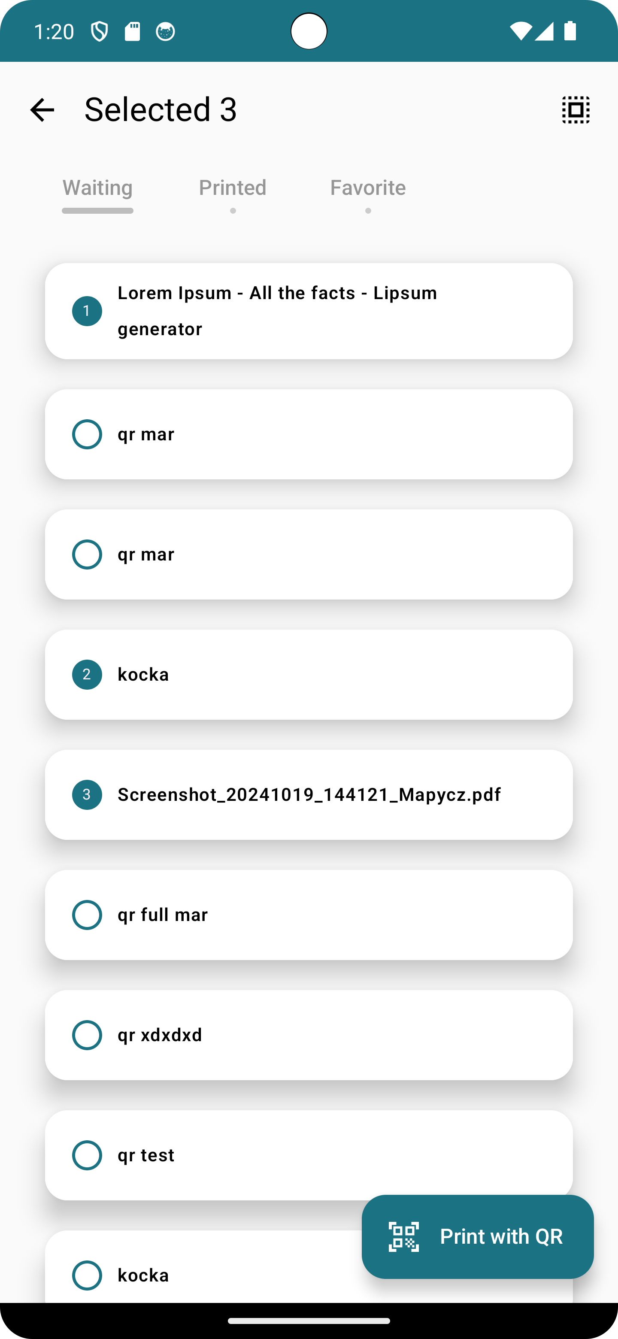Viewport: 618px width, 1339px height.
Task: Tap the select all icon
Action: (x=576, y=110)
